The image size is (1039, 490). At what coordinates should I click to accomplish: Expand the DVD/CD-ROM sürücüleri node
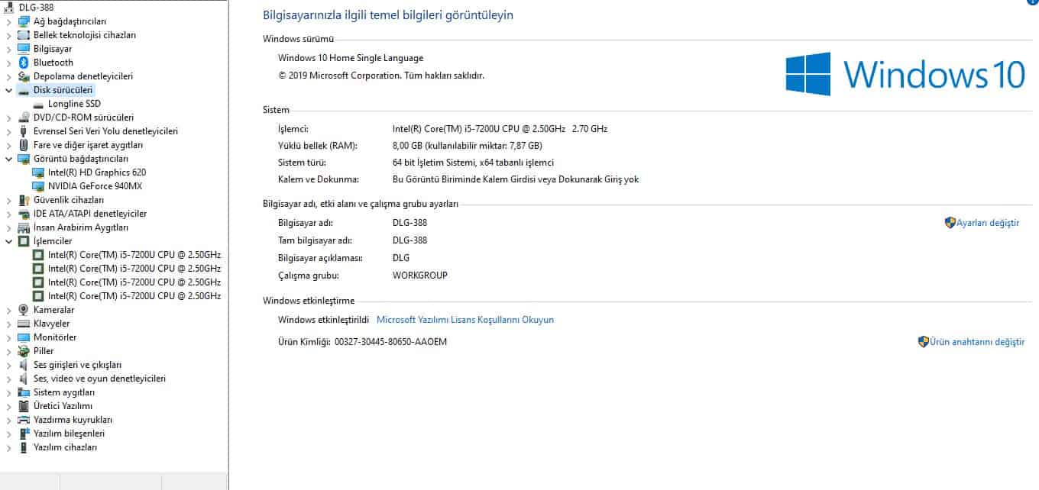point(9,118)
